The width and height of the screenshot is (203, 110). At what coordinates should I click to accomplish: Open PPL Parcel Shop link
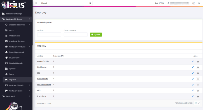pyautogui.click(x=44, y=85)
